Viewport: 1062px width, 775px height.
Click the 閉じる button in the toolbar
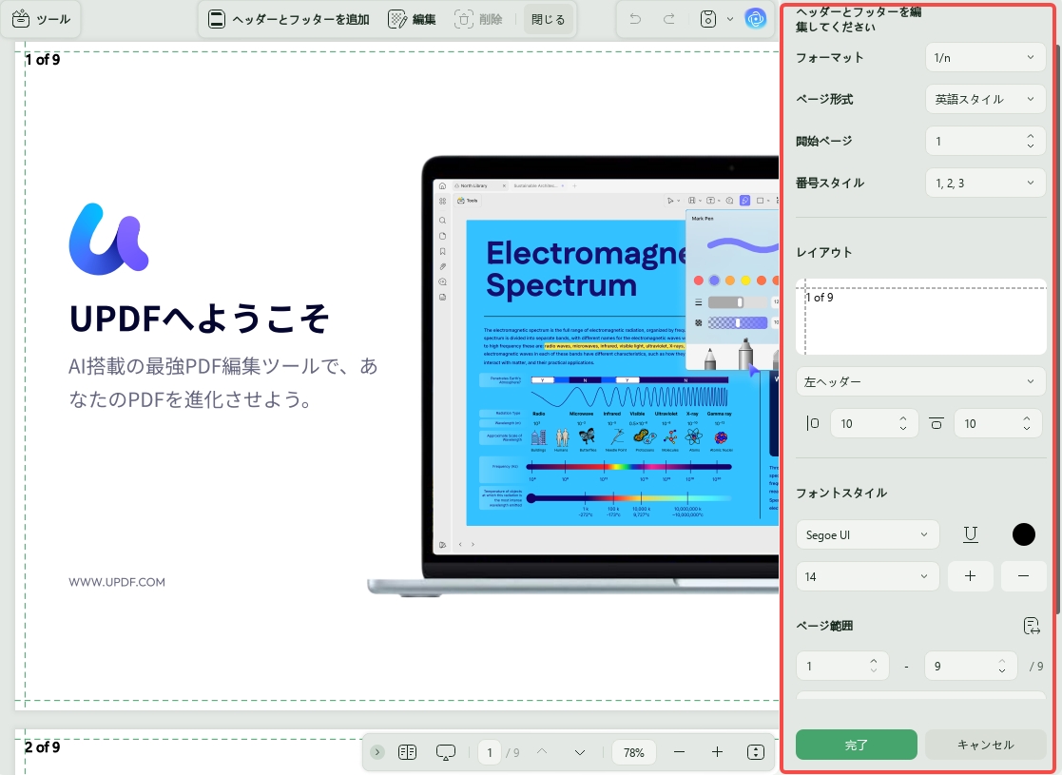548,19
